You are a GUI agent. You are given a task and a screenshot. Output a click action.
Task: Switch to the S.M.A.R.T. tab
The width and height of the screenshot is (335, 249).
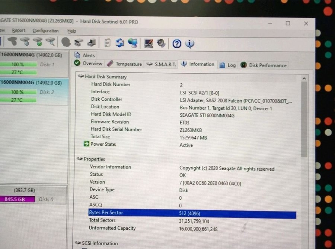pos(162,64)
